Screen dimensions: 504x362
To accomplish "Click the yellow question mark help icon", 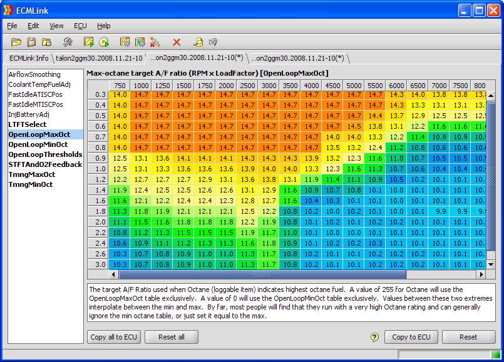I will point(374,337).
